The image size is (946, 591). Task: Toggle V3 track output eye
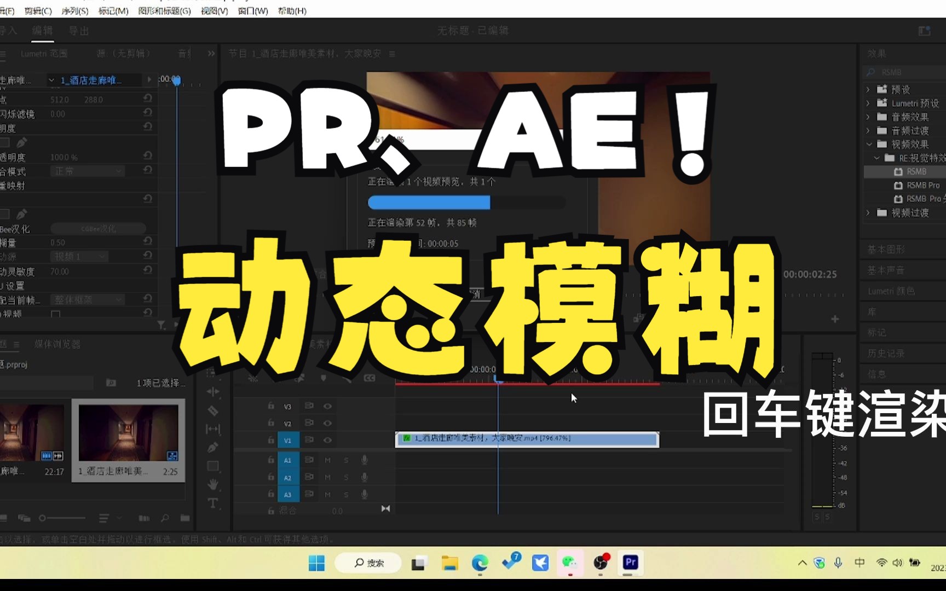pos(327,406)
